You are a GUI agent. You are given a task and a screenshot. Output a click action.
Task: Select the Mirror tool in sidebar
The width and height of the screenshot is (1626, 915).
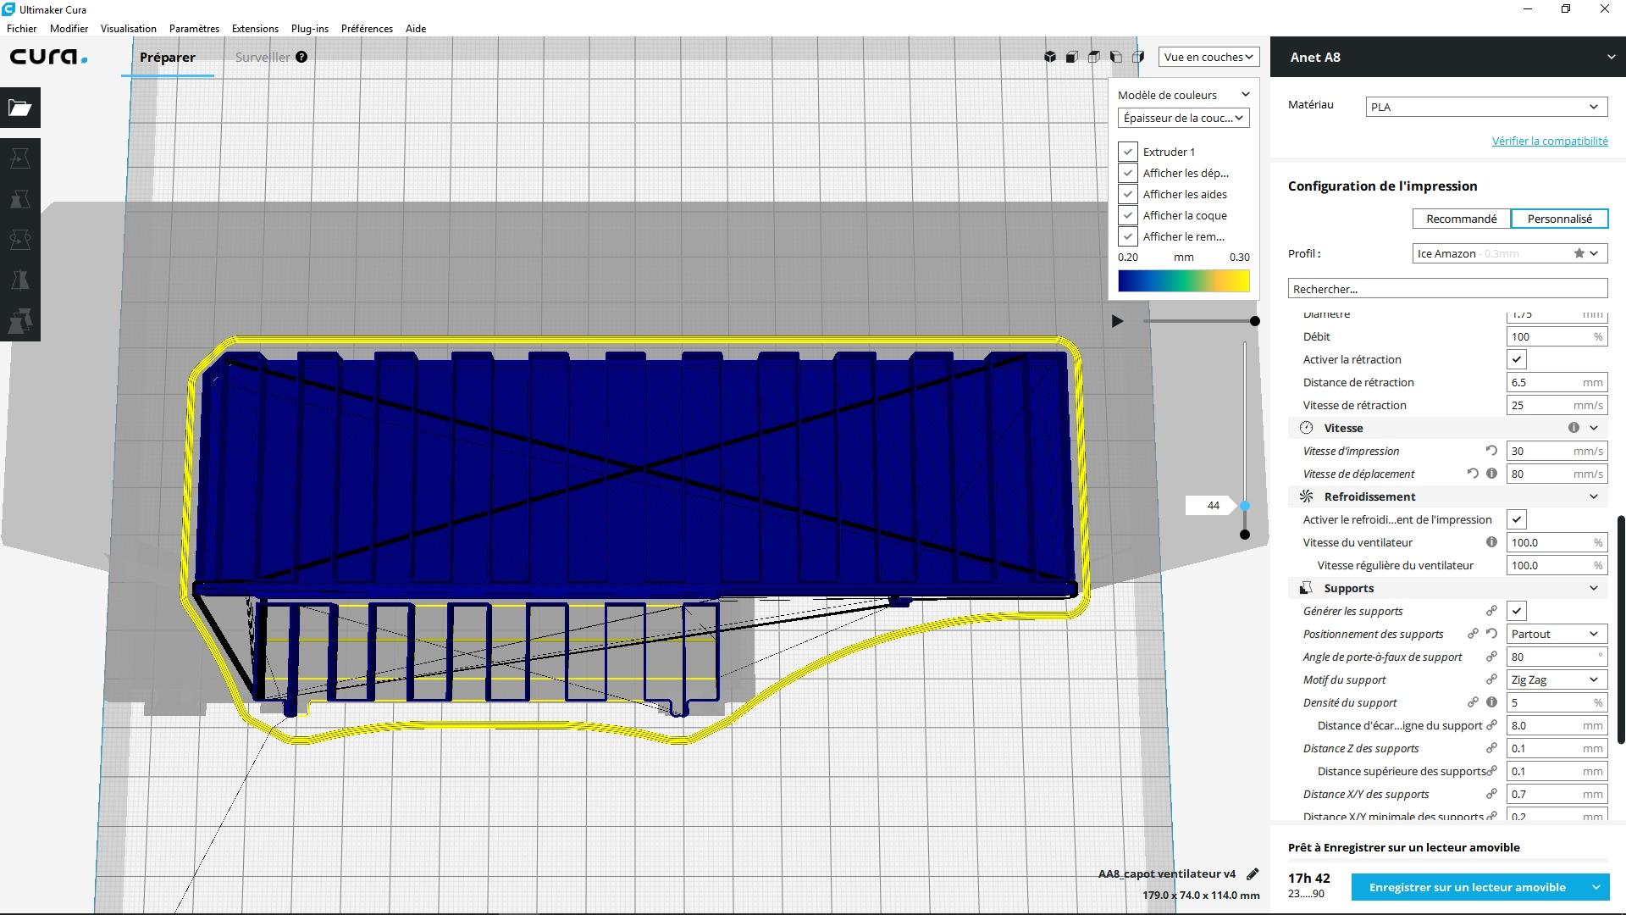coord(20,280)
